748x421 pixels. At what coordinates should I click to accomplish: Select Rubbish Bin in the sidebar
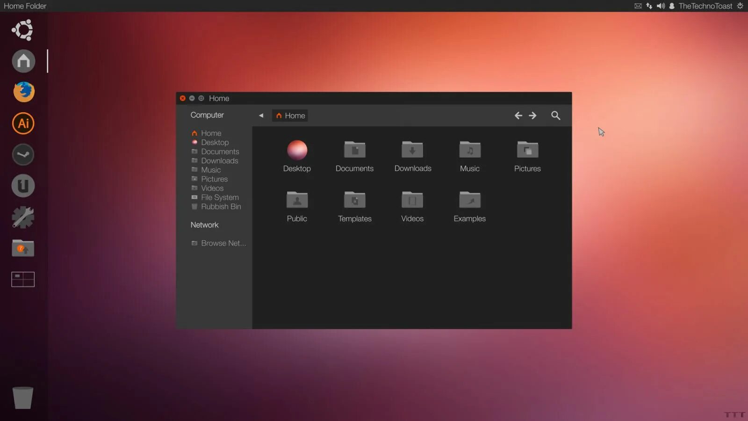[x=216, y=206]
